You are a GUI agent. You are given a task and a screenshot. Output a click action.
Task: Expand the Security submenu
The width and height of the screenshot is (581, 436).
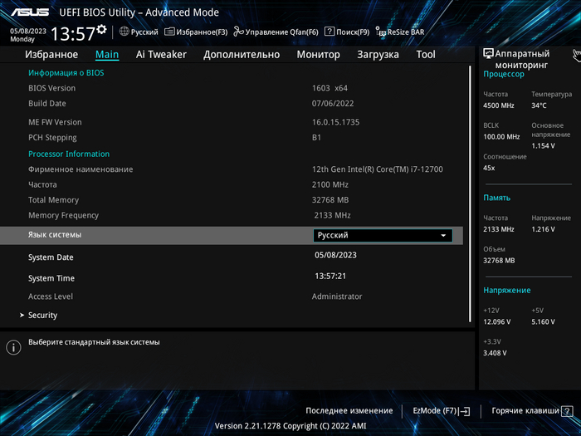(x=42, y=316)
